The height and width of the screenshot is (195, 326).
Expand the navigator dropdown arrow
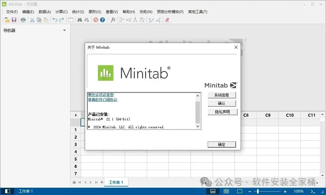tap(64, 30)
